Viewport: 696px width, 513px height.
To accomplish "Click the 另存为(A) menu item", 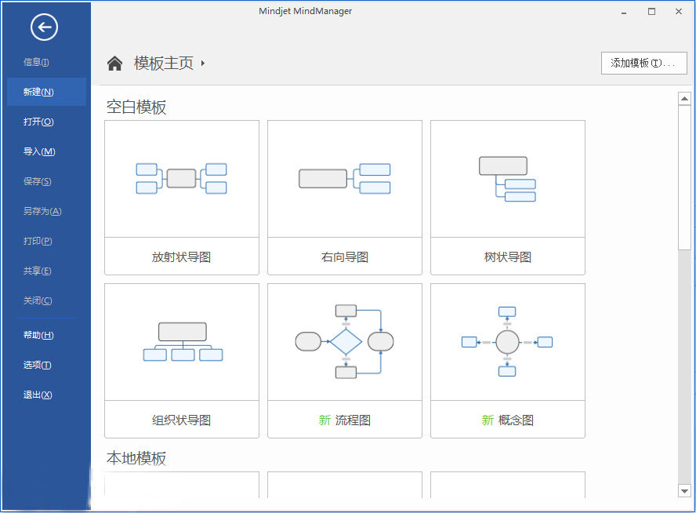I will (x=42, y=211).
